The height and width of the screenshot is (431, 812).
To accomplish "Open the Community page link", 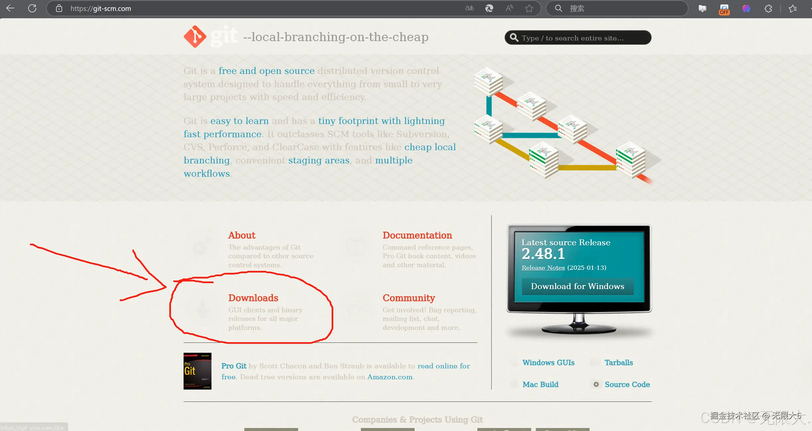I will 409,298.
